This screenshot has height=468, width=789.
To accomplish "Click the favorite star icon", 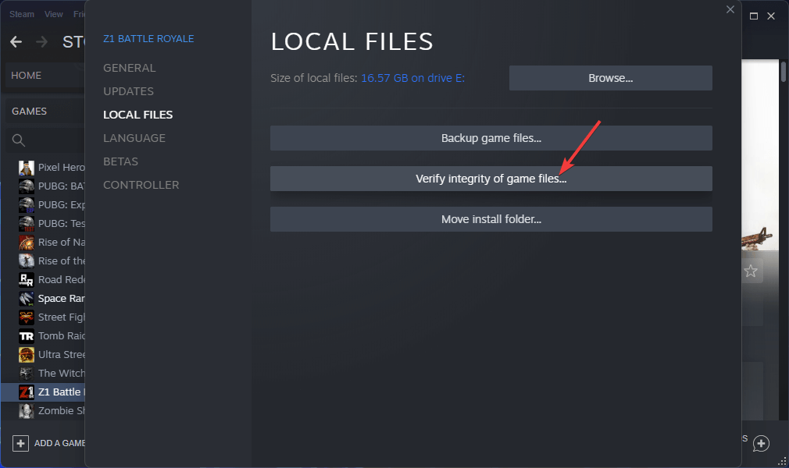I will (751, 271).
